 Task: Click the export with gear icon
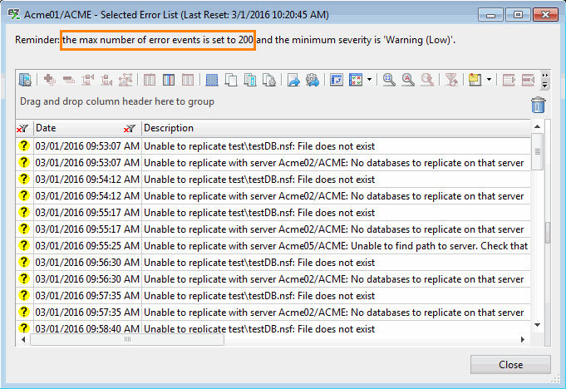tap(313, 80)
